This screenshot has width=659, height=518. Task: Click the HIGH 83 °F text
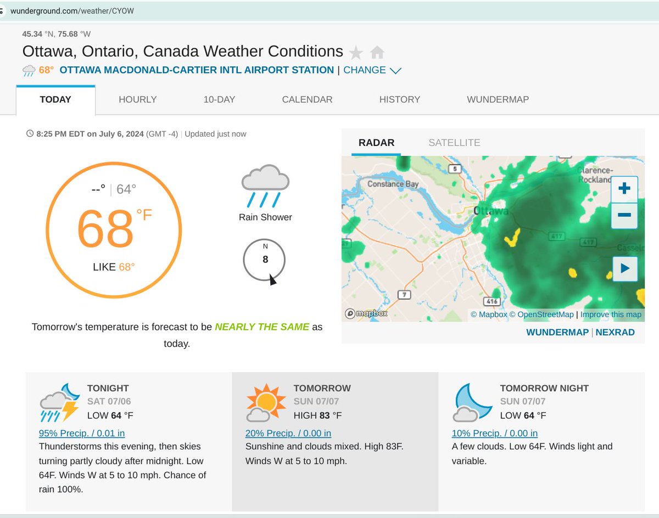tap(318, 415)
